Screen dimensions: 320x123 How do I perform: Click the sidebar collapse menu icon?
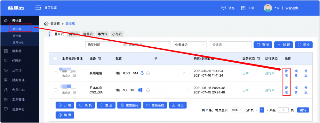(38, 8)
